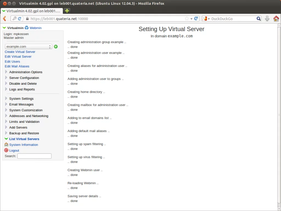Image resolution: width=281 pixels, height=211 pixels.
Task: Bookmark this page with the star icon
Action: (187, 19)
